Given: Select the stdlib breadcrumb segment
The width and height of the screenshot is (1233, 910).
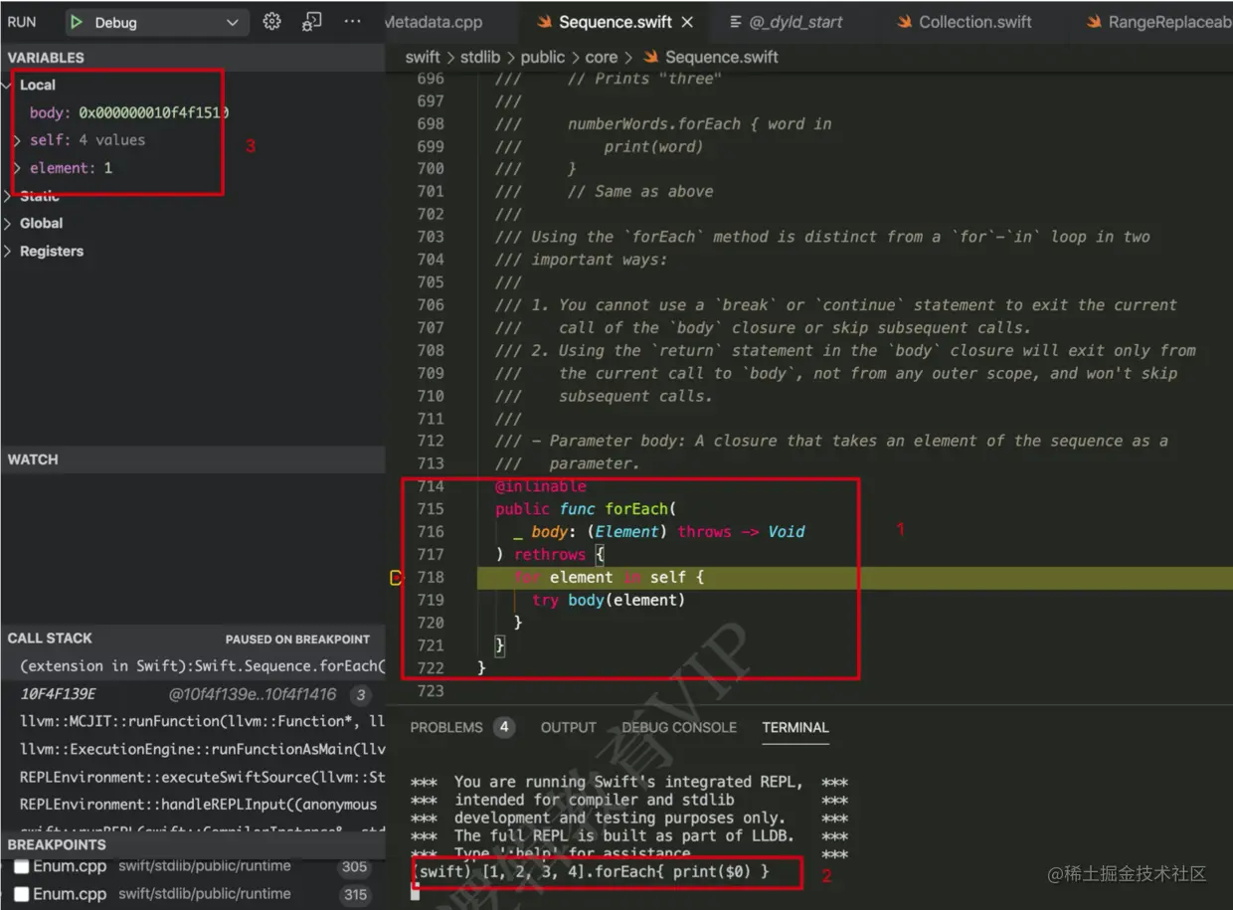Looking at the screenshot, I should click(479, 58).
